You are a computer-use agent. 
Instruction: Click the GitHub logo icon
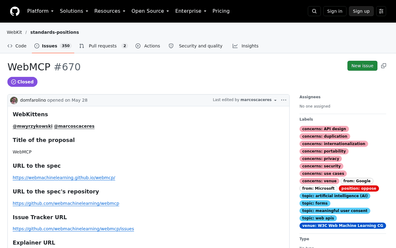pos(15,11)
